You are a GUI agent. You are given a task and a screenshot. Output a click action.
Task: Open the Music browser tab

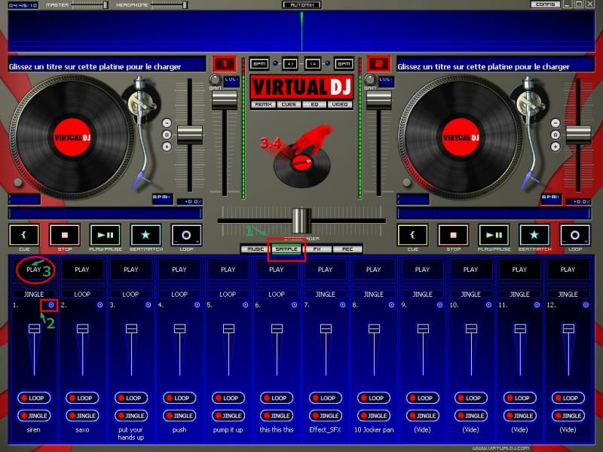click(x=256, y=249)
